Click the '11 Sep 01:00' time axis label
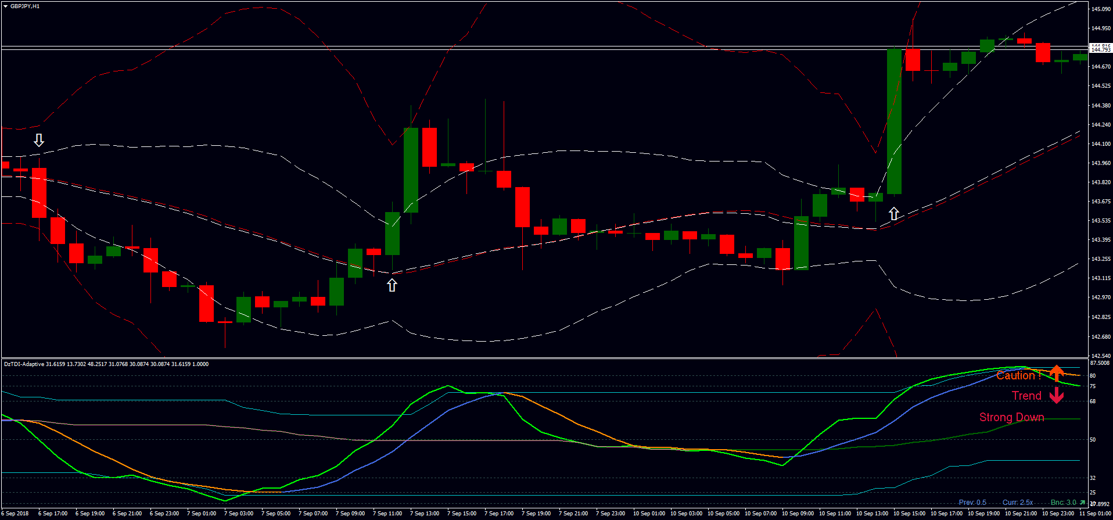1113x520 pixels. (1095, 514)
